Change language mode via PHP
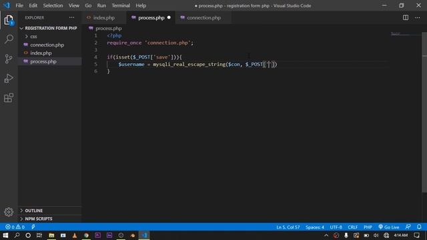 point(368,227)
